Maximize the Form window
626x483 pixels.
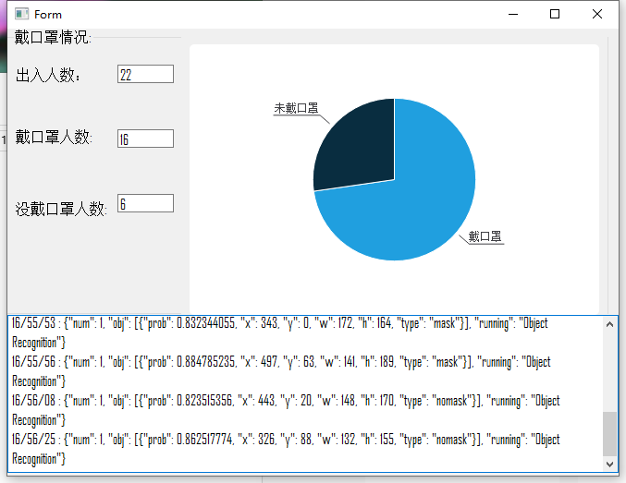(555, 14)
